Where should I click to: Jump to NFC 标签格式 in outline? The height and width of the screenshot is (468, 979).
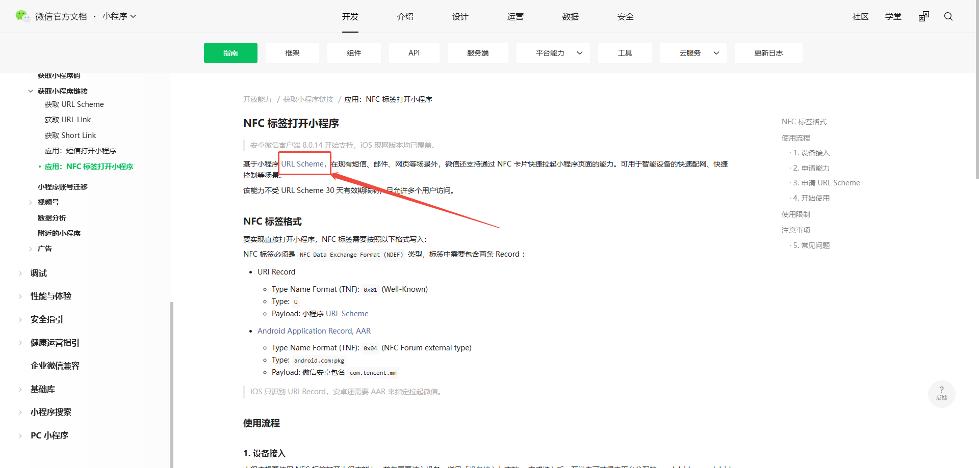804,122
